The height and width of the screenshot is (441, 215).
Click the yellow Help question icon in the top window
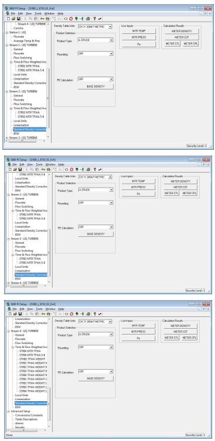(95, 19)
